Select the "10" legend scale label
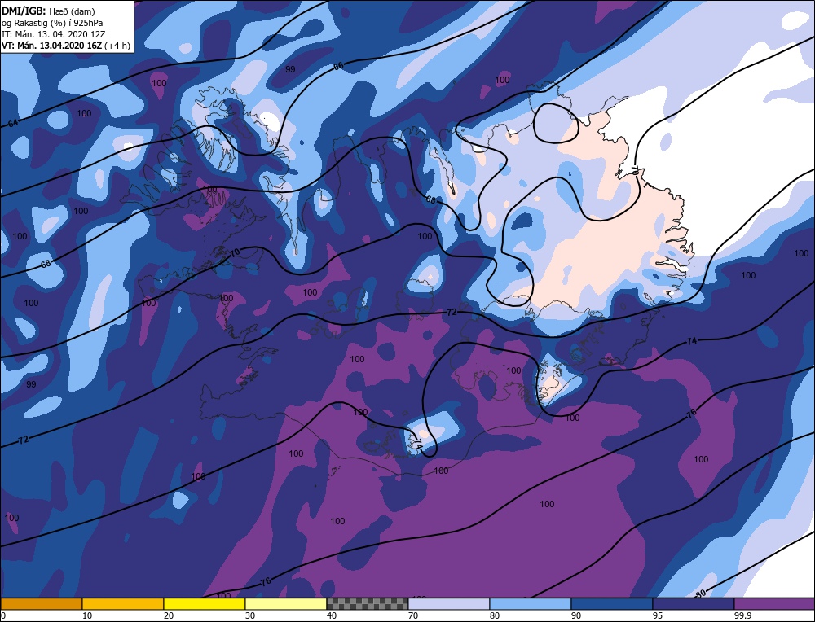815x622 pixels. click(x=87, y=615)
